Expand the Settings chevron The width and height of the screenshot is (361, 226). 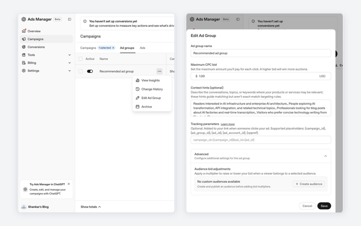(x=69, y=71)
